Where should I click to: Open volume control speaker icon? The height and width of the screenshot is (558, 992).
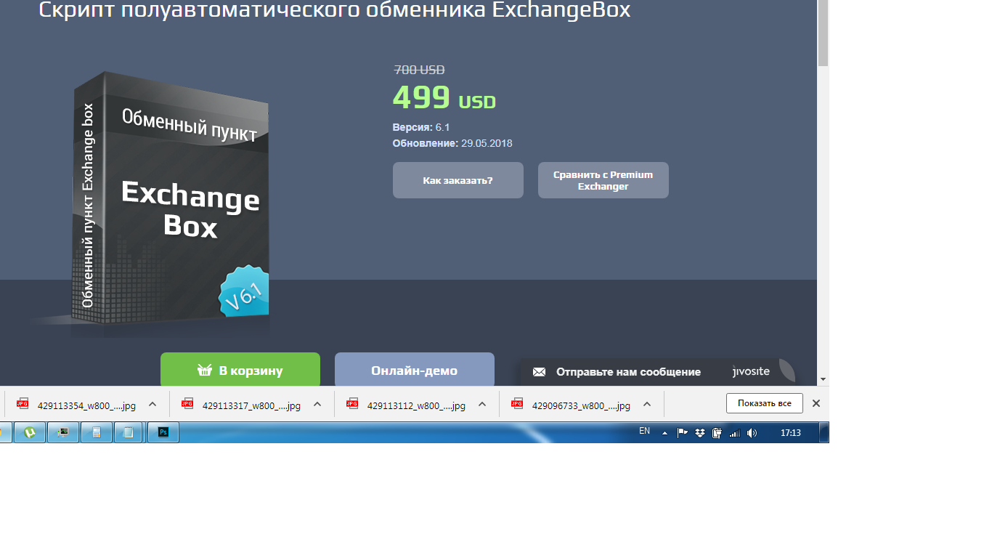(752, 432)
